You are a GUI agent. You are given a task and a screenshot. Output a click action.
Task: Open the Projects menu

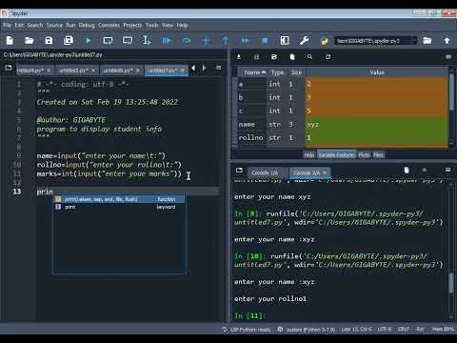132,25
